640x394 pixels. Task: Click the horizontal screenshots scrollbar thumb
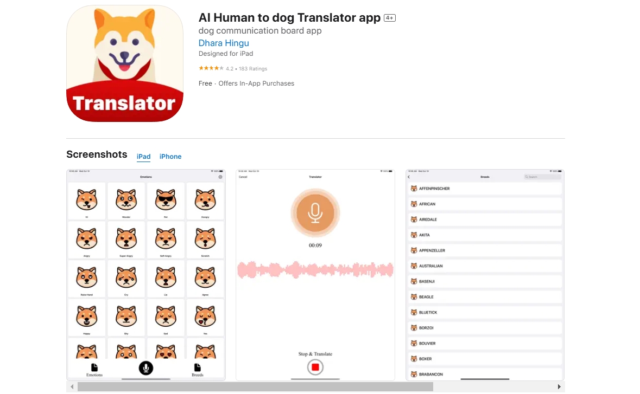coord(255,386)
